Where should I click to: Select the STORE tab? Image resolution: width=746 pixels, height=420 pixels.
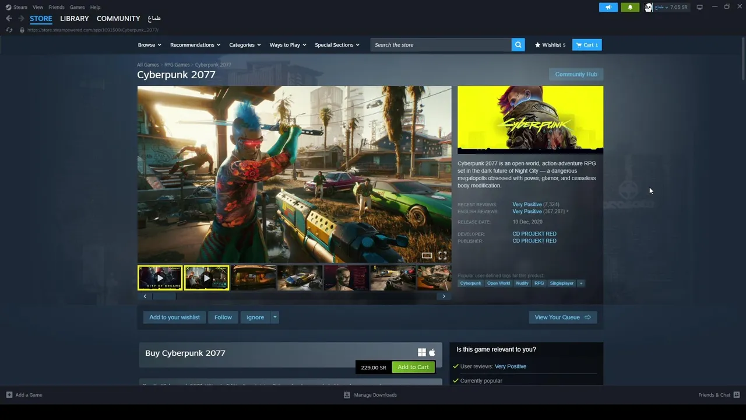click(41, 19)
